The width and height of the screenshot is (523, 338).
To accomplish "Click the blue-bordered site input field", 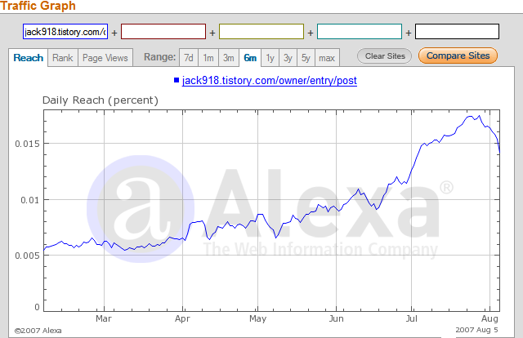I will pyautogui.click(x=65, y=31).
